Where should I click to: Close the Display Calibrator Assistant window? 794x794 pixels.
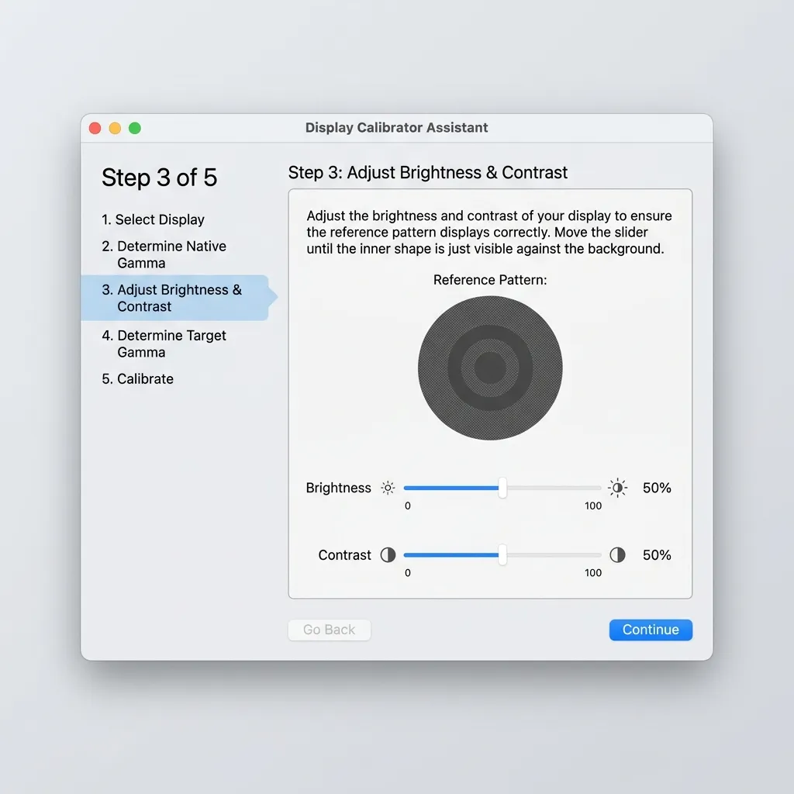95,128
